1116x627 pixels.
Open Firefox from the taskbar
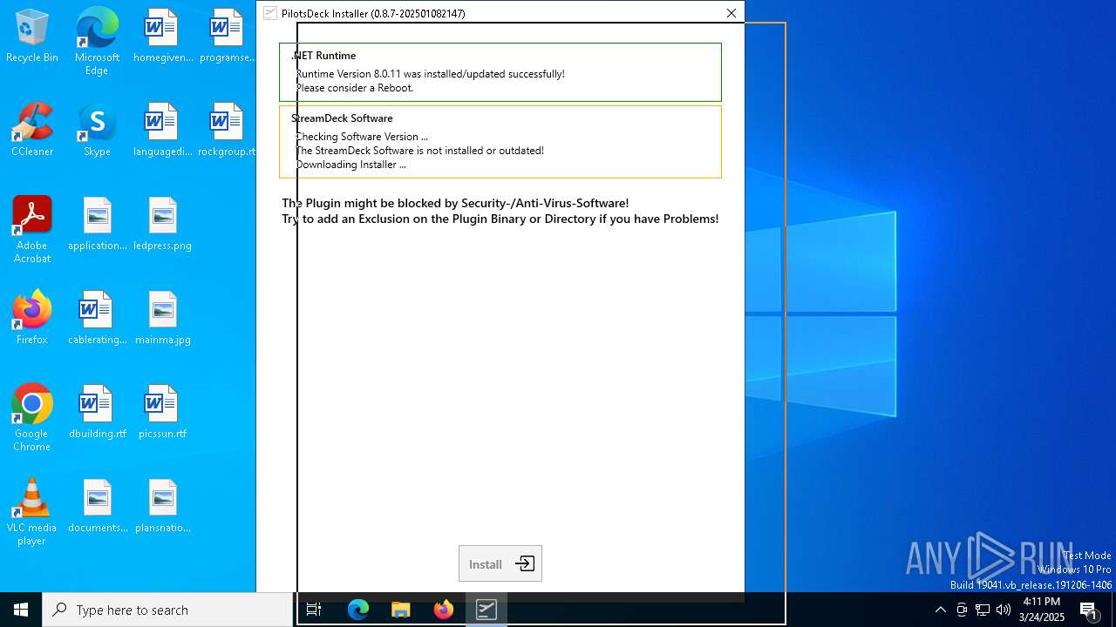click(444, 610)
